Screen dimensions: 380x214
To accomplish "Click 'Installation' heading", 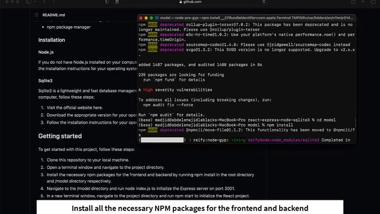I will [52, 40].
